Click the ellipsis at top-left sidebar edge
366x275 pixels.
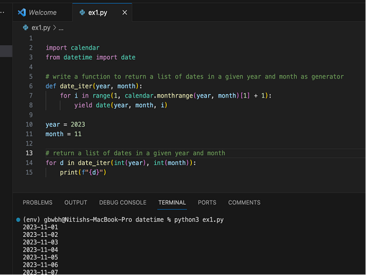(2, 13)
